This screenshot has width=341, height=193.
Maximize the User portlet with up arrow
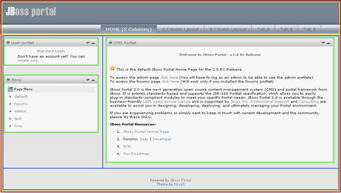click(93, 43)
